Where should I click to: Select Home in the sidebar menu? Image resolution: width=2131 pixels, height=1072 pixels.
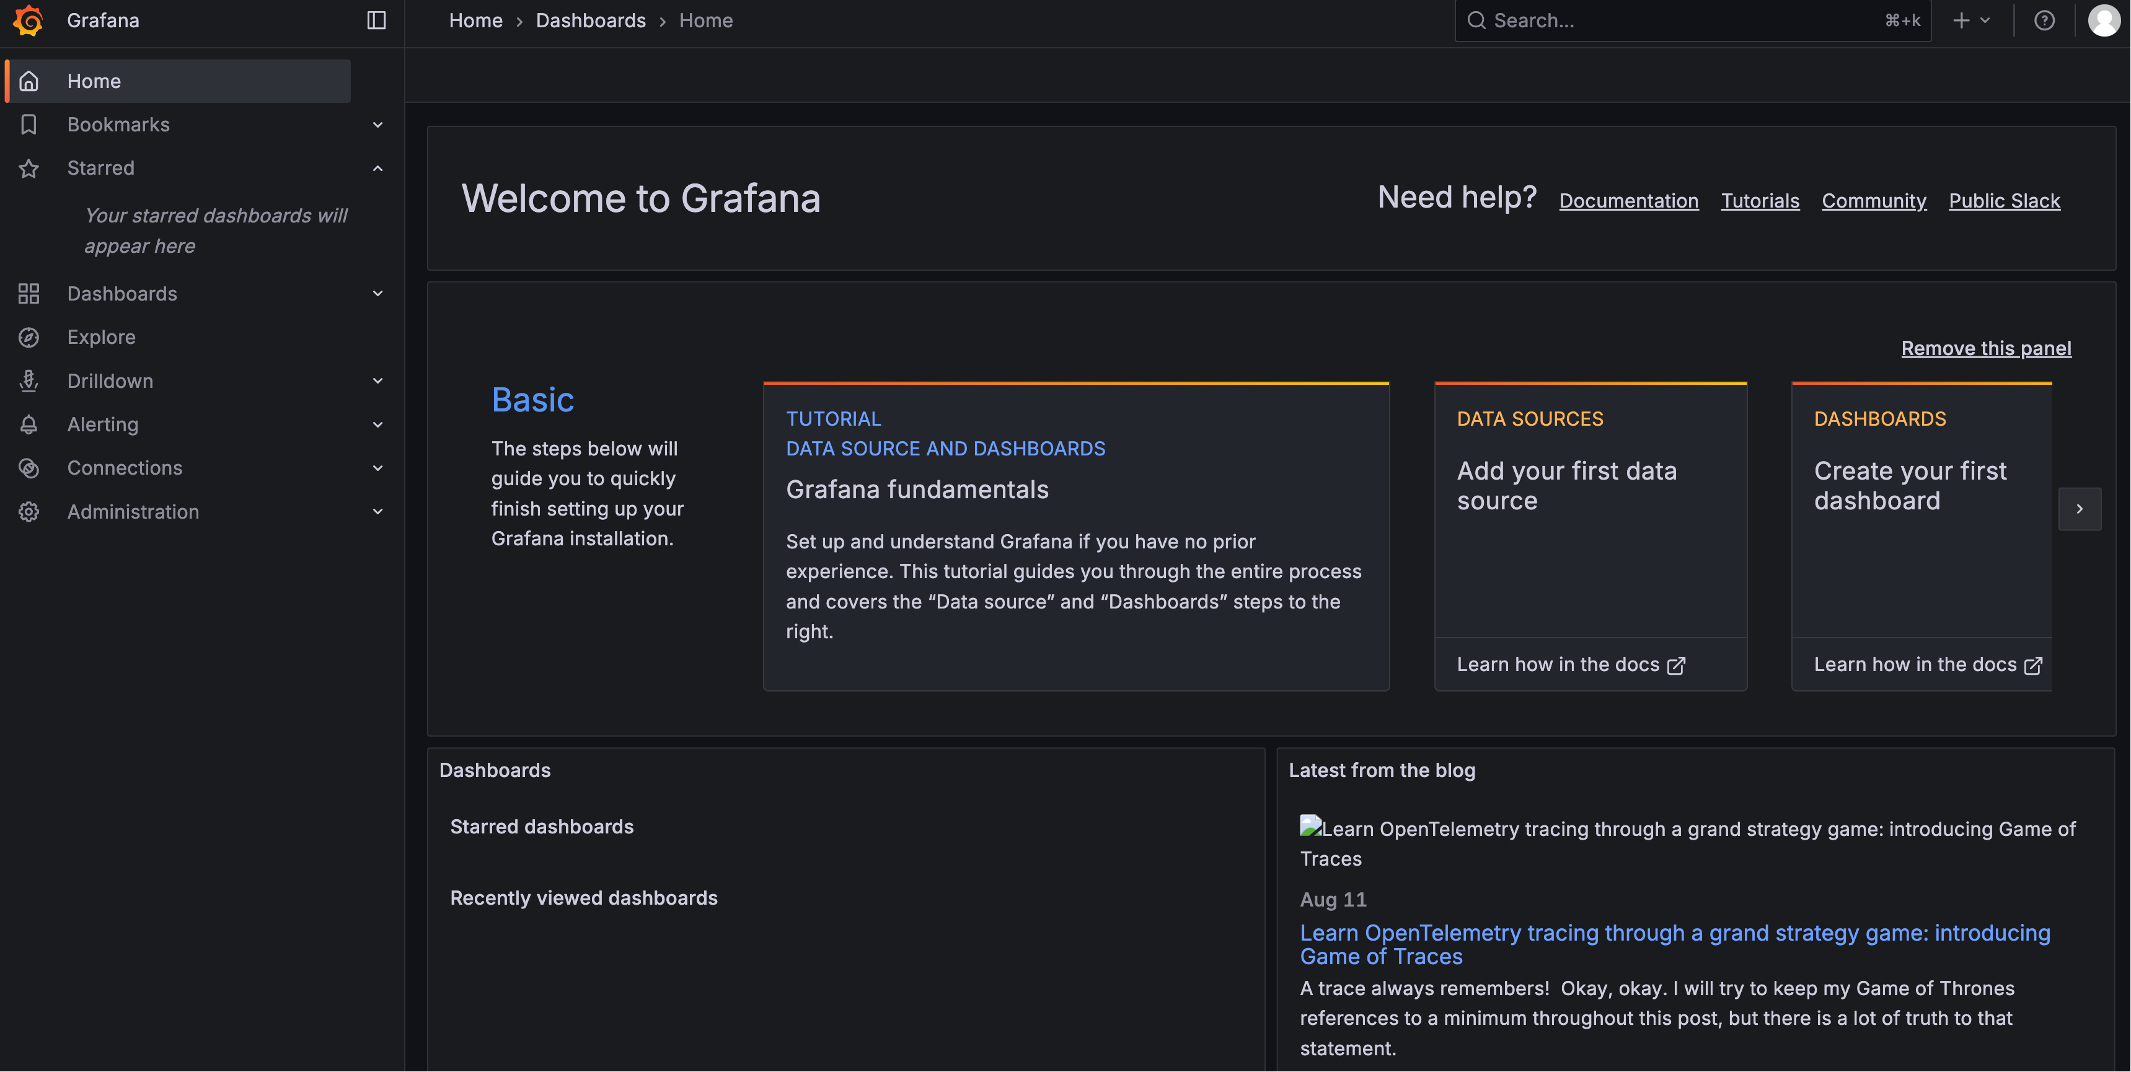94,81
